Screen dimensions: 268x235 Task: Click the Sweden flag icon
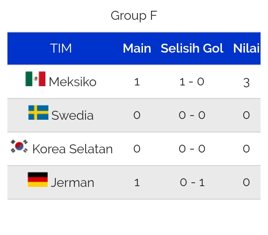pos(38,112)
